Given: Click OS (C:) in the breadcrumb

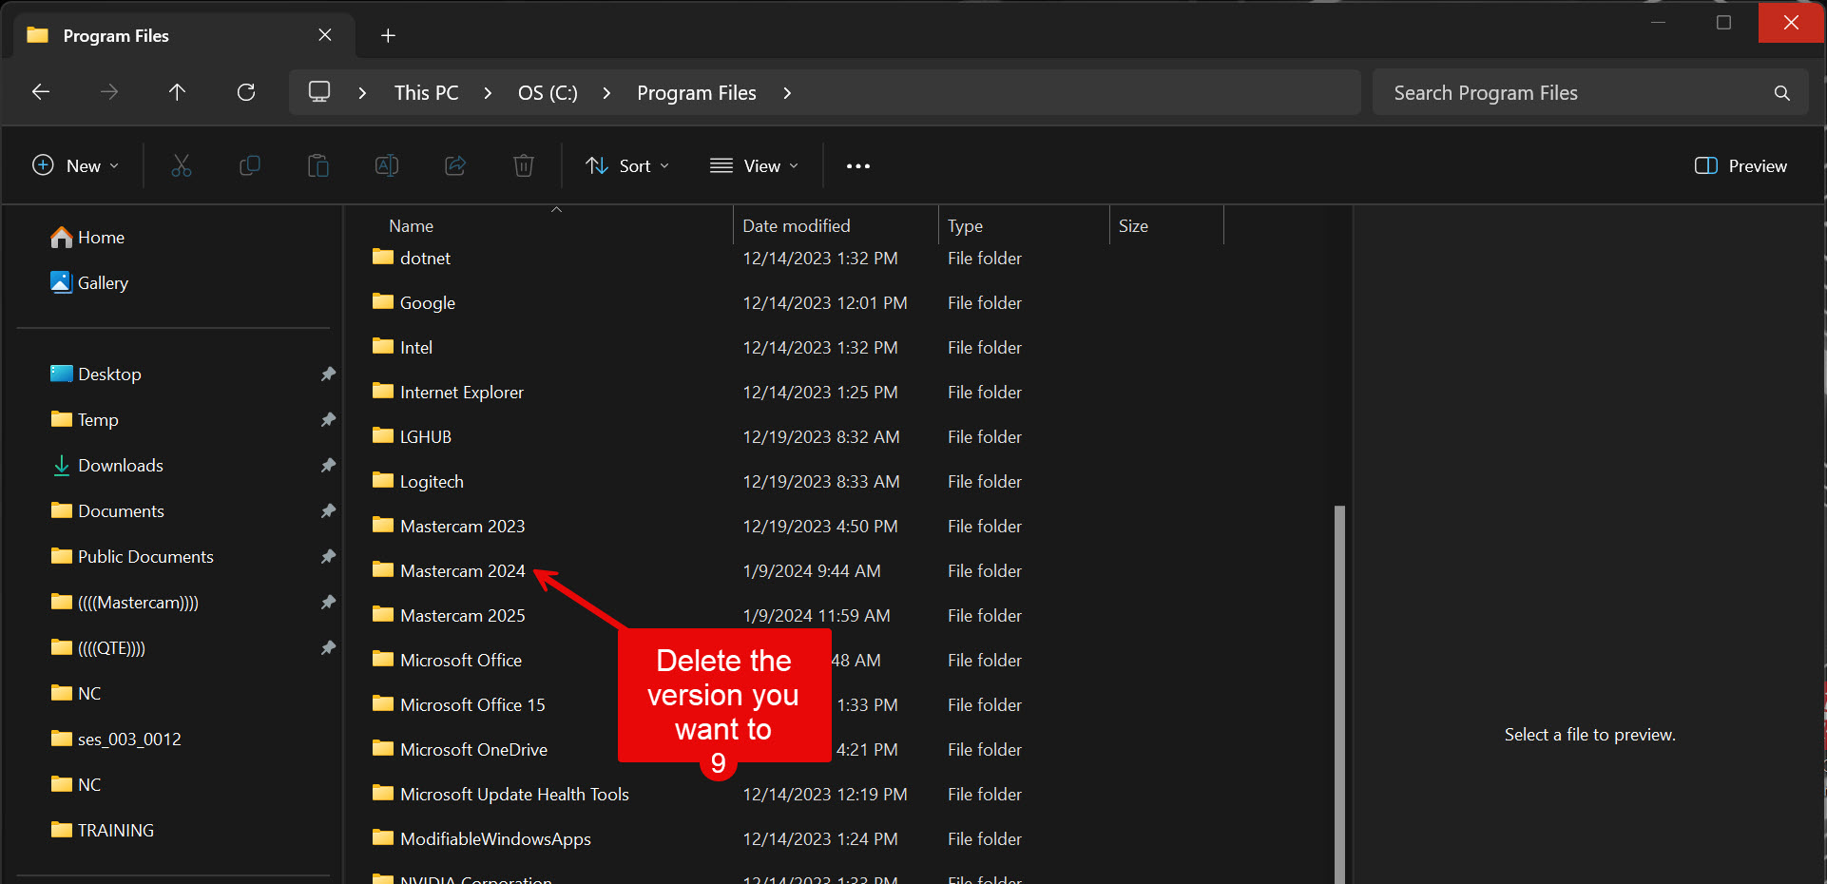Looking at the screenshot, I should (548, 93).
